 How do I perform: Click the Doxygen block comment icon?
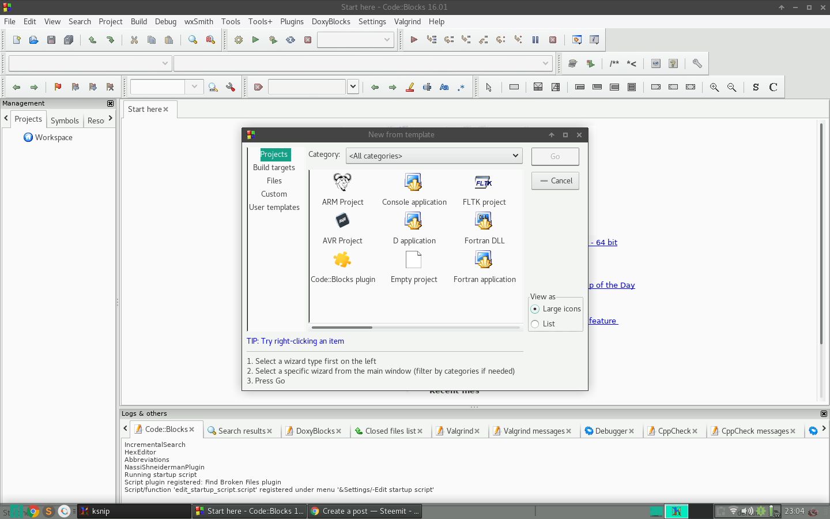click(614, 63)
